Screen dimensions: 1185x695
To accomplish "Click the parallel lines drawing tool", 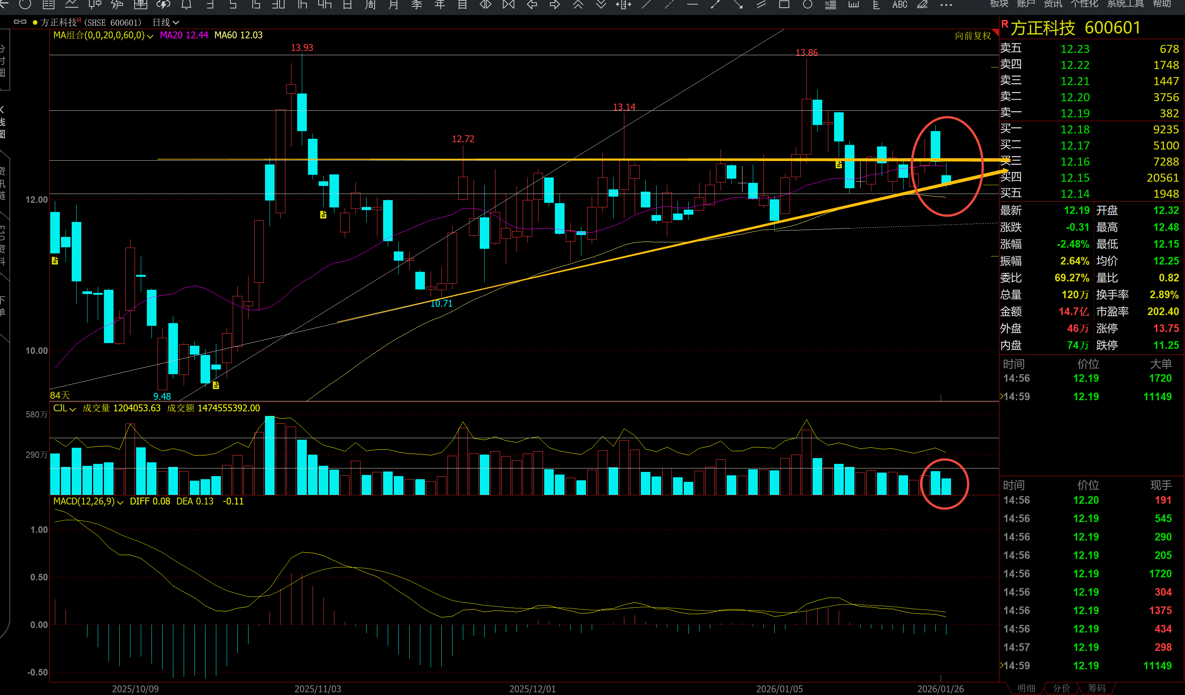I will [x=761, y=5].
